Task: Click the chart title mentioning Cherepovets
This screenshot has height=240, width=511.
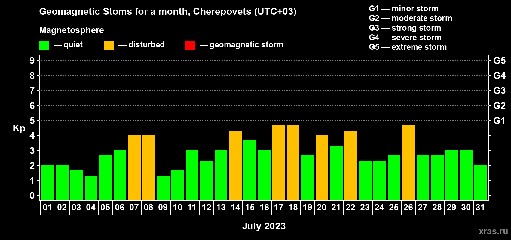Action: pyautogui.click(x=168, y=12)
